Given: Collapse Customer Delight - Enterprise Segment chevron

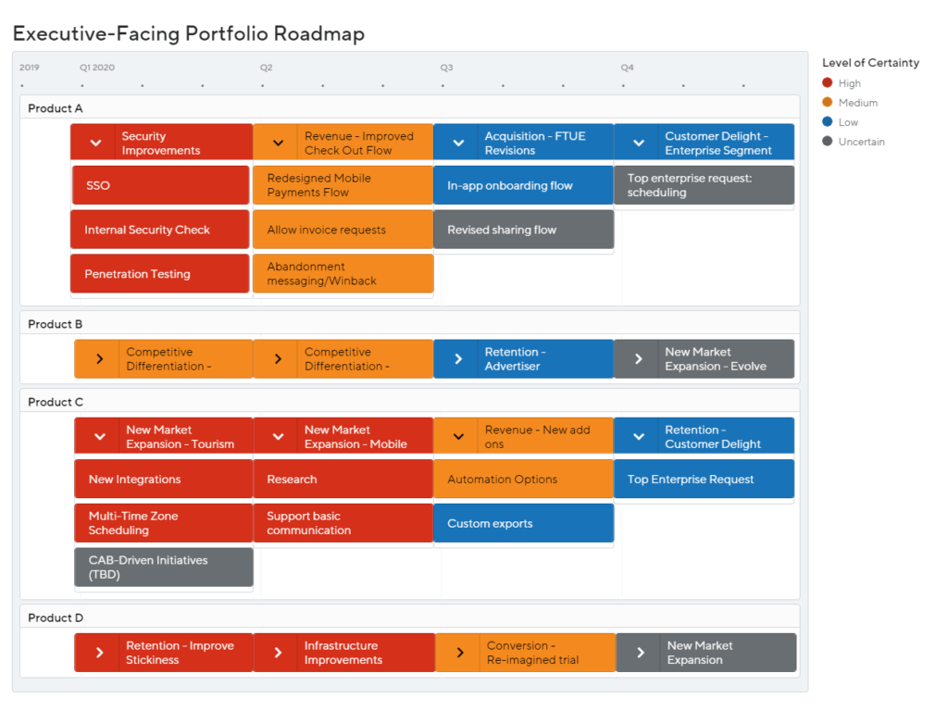Looking at the screenshot, I should pos(639,143).
